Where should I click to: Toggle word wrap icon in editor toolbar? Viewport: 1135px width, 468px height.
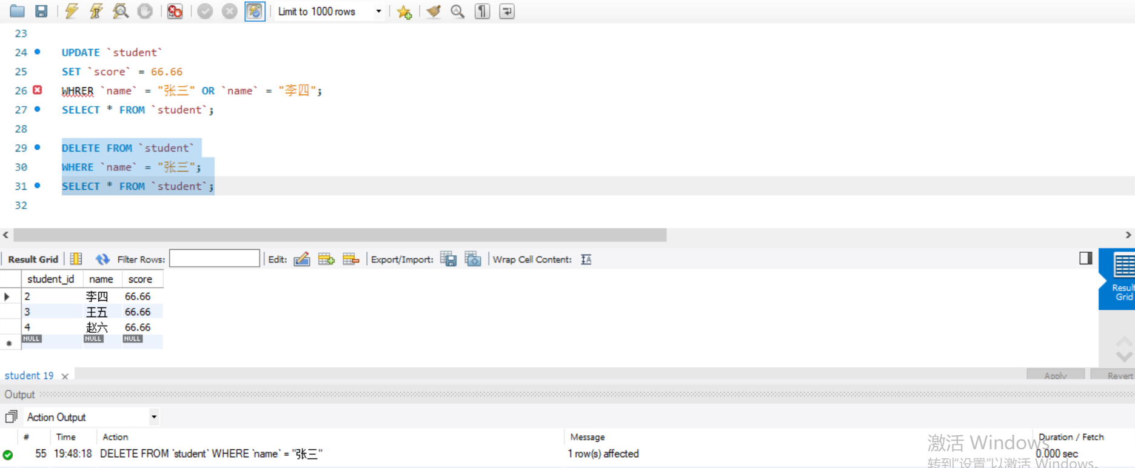click(x=507, y=11)
